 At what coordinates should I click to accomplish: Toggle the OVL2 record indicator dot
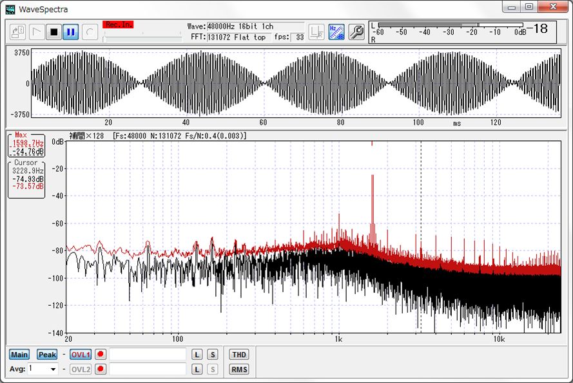tap(100, 369)
